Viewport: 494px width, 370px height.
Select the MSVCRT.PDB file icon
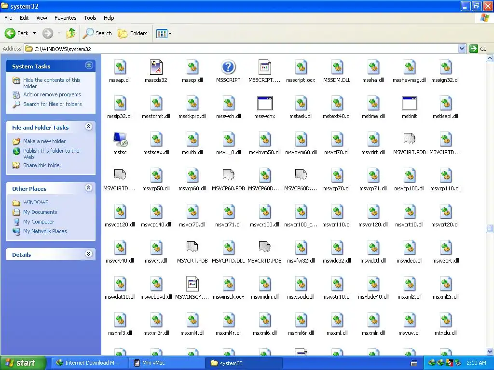coord(192,247)
